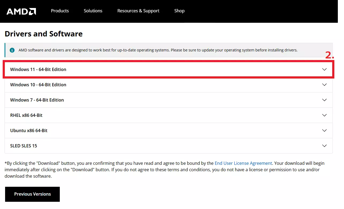This screenshot has width=344, height=209.
Task: Select Windows 7 - 64-Bit Edition label
Action: coord(37,100)
